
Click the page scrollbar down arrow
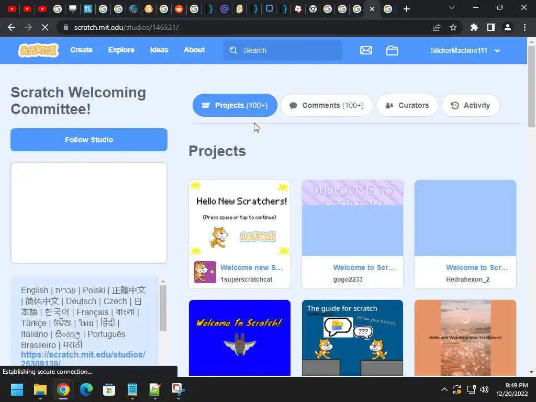pyautogui.click(x=531, y=372)
